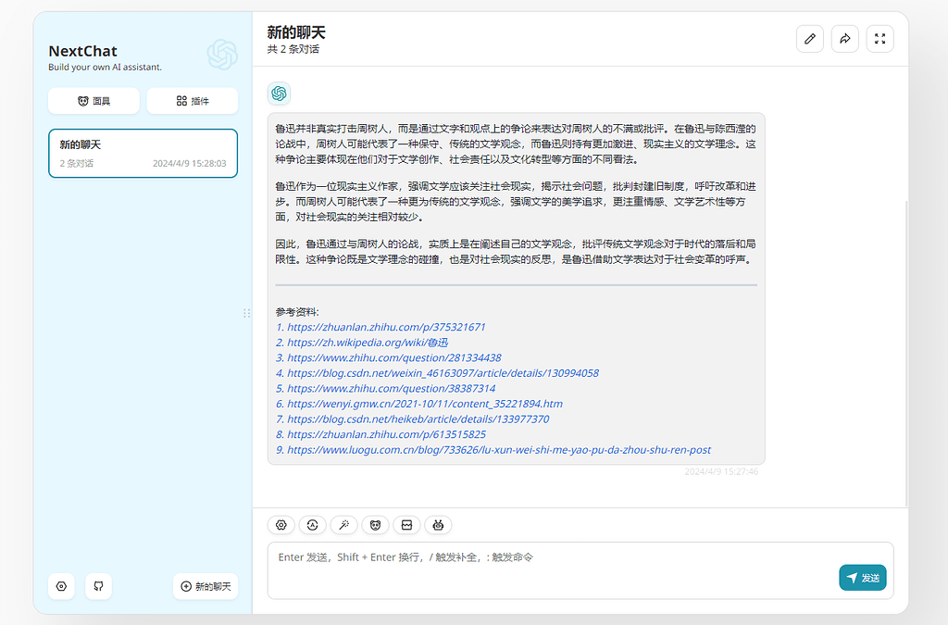Open the GitHub icon in sidebar
The image size is (948, 625).
tap(98, 586)
